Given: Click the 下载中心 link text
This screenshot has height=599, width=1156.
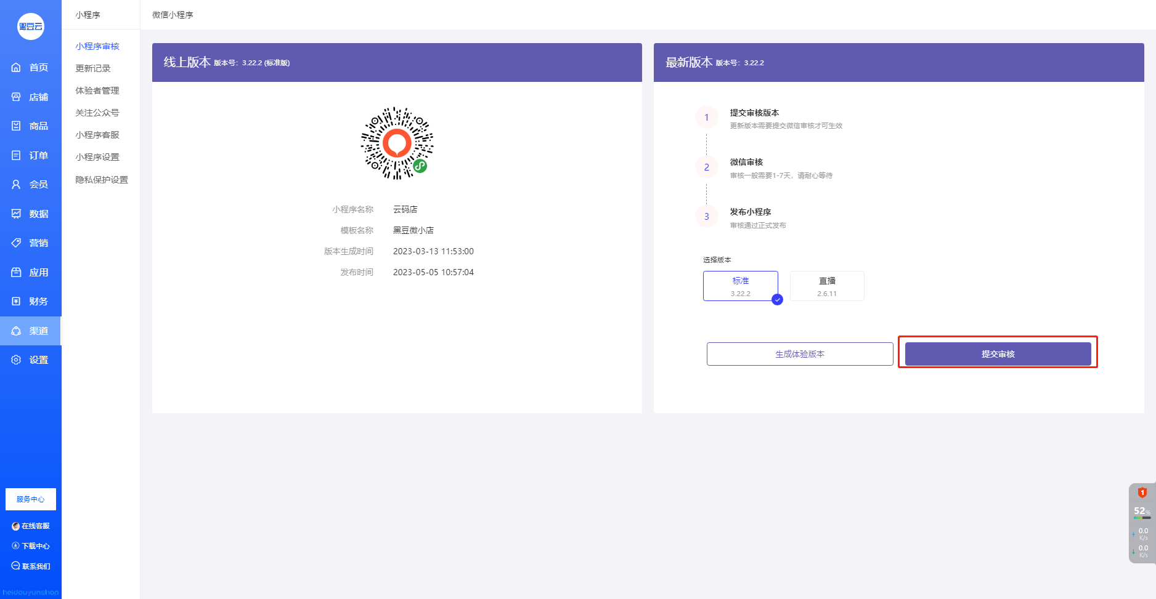Looking at the screenshot, I should tap(36, 546).
